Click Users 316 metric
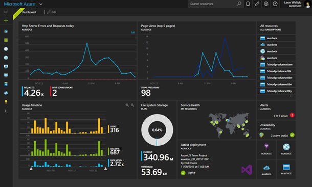 (114, 129)
